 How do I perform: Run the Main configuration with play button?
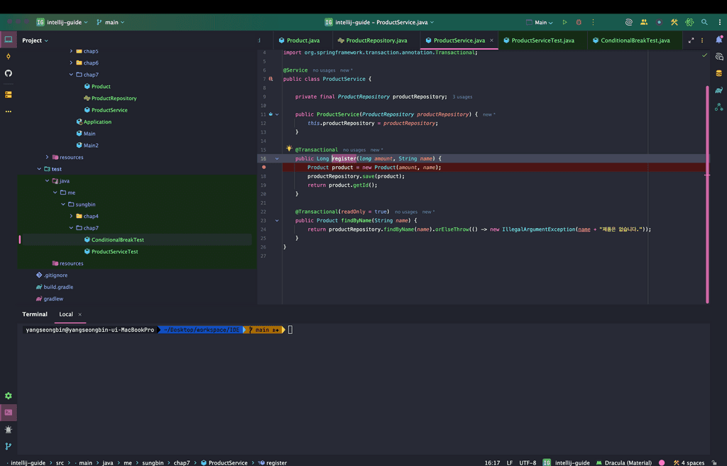coord(564,22)
